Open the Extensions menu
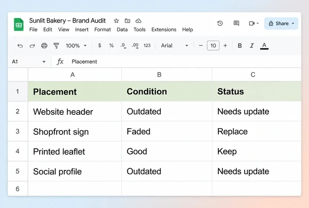The image size is (309, 208). tap(164, 29)
